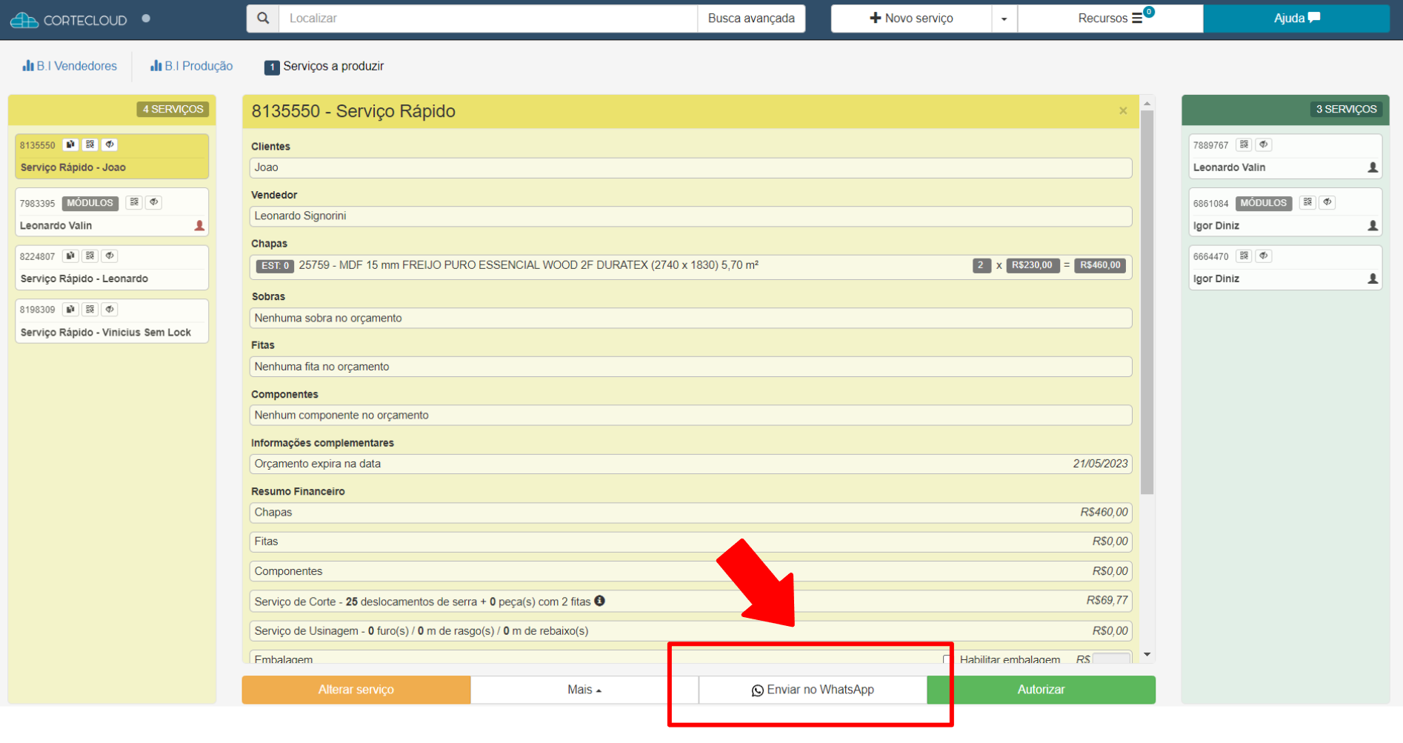Toggle the eye visibility icon on service 6861084
Viewport: 1403px width, 743px height.
pos(1327,202)
